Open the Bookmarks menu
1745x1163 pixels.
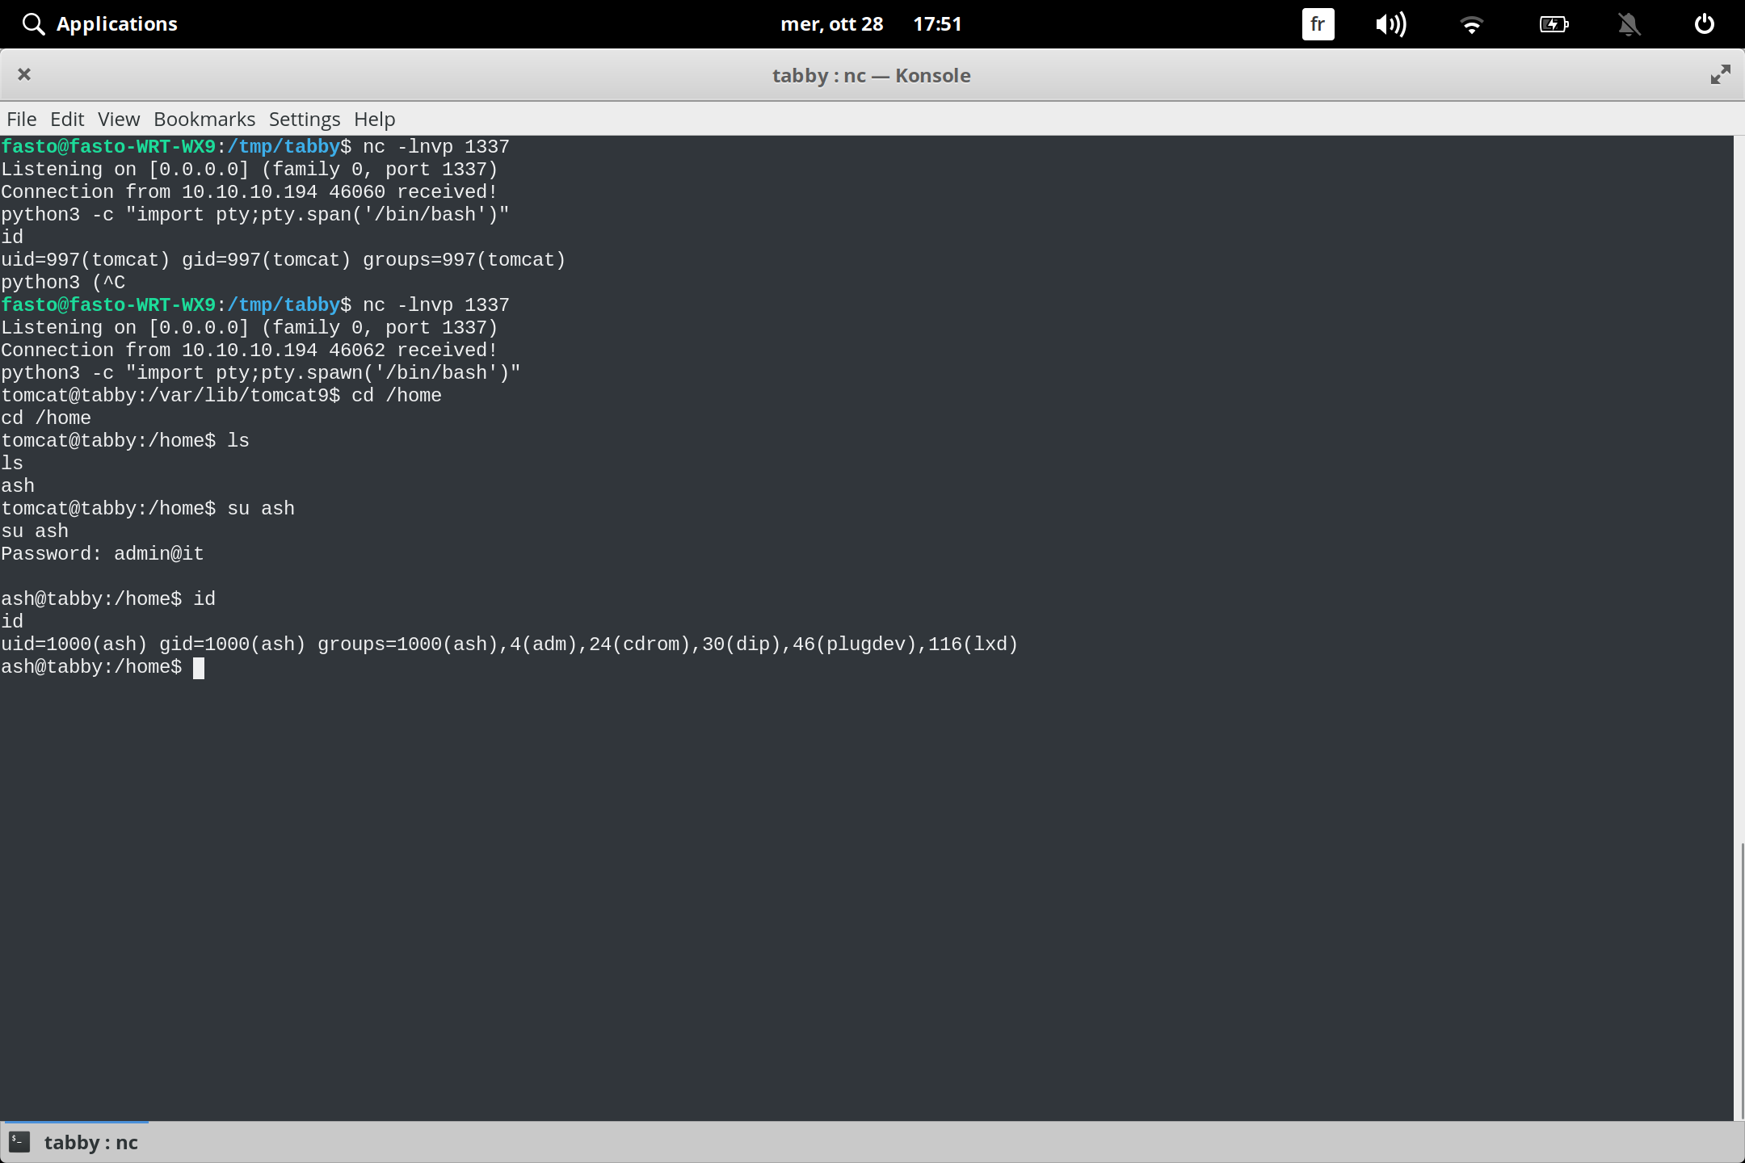click(204, 119)
